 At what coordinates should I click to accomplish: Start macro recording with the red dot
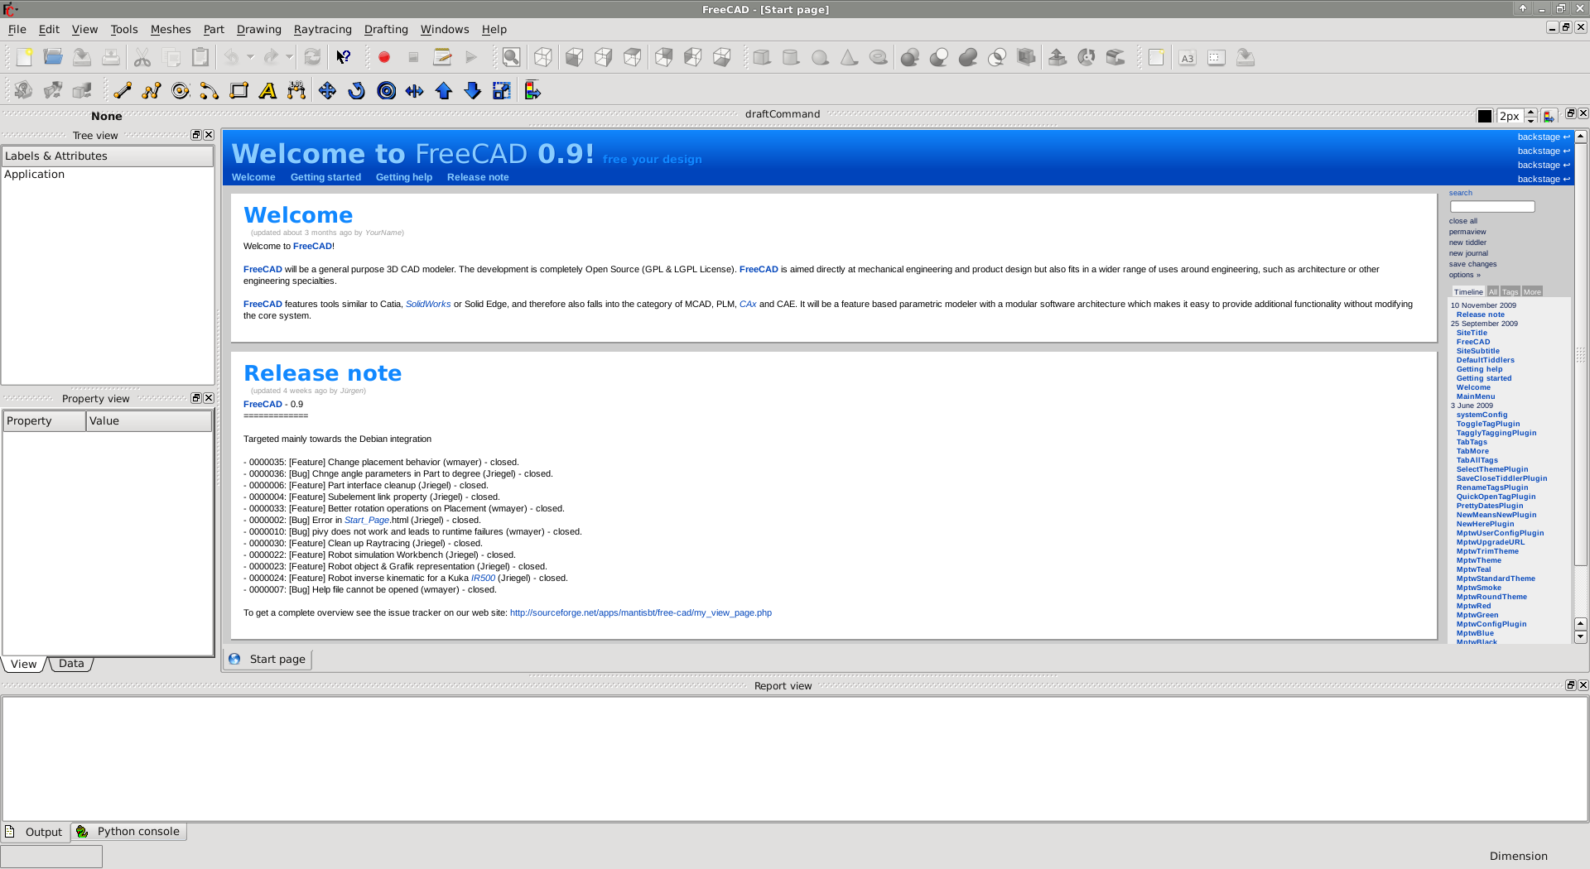pyautogui.click(x=384, y=57)
